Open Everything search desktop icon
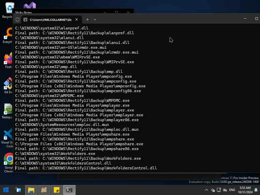 tap(8, 36)
